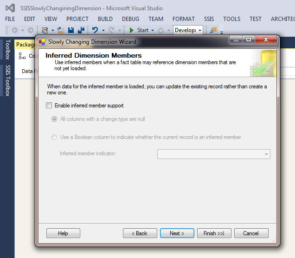This screenshot has height=258, width=295.
Task: Click the Back button in wizard
Action: pyautogui.click(x=140, y=233)
